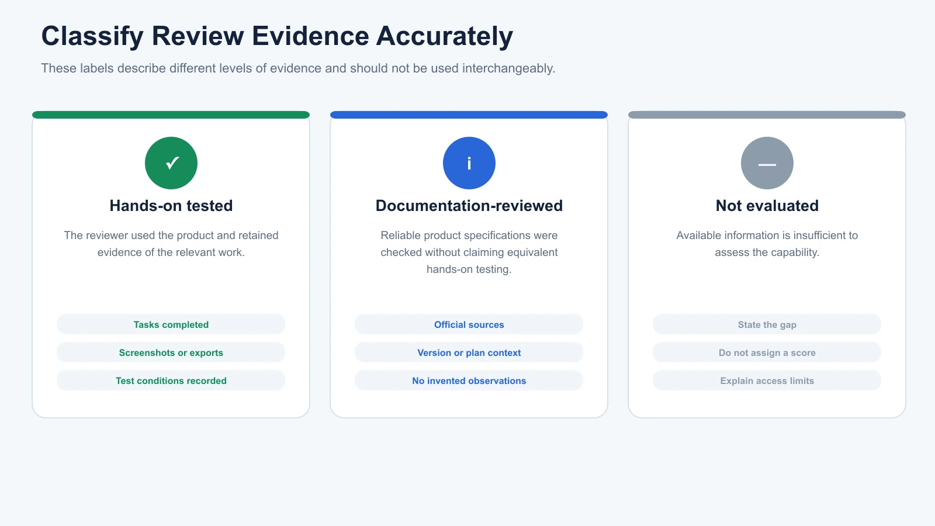Click the description "Reliable product specifications were checked"
Viewport: 935px width, 526px height.
[469, 252]
